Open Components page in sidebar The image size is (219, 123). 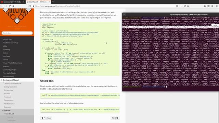[9, 100]
